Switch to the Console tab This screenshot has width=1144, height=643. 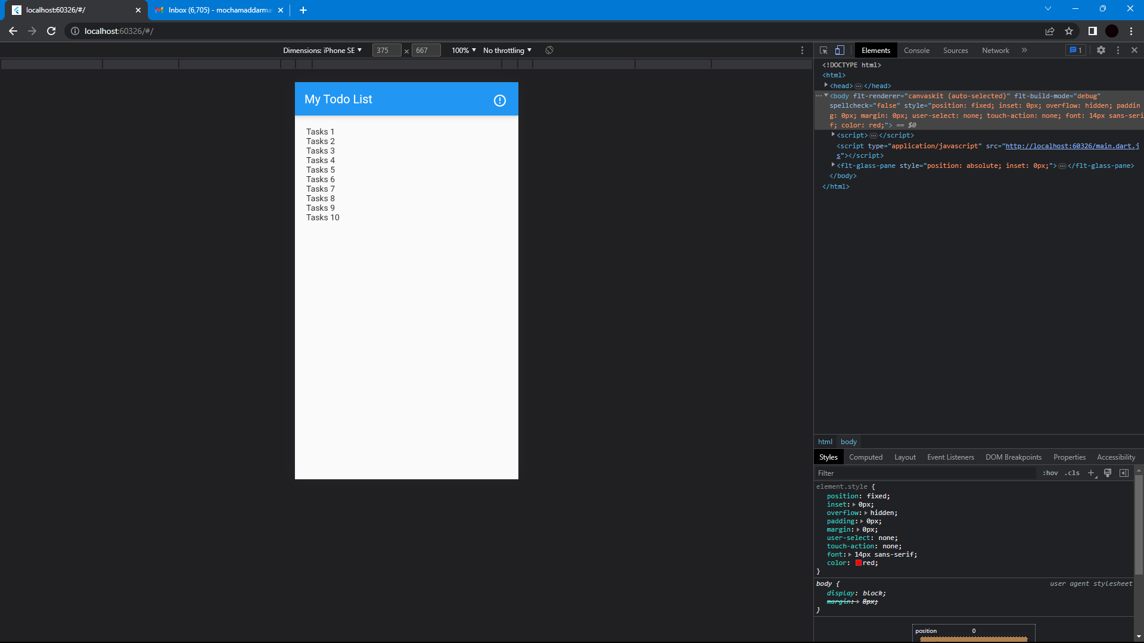point(916,50)
